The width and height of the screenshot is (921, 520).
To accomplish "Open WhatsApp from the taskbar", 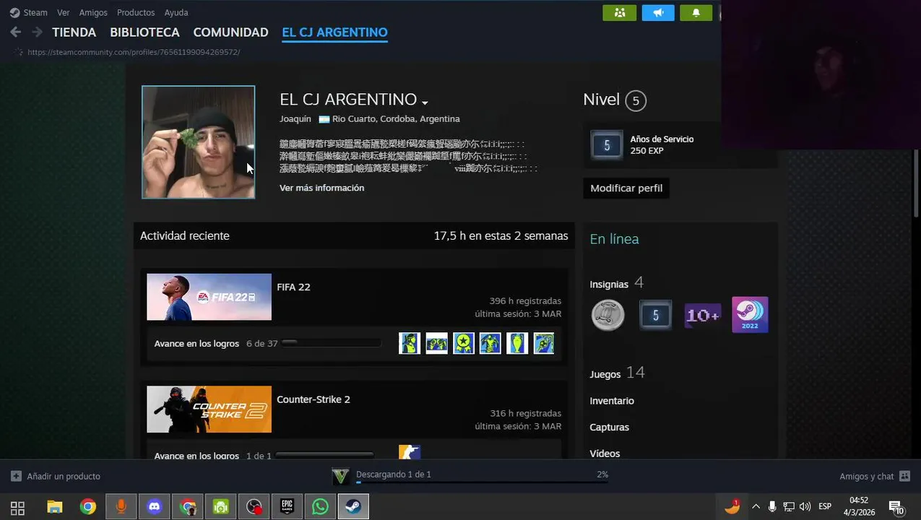I will 321,507.
